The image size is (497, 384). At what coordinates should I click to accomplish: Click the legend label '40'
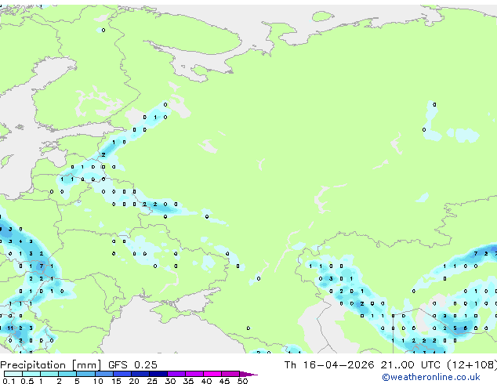pyautogui.click(x=206, y=381)
